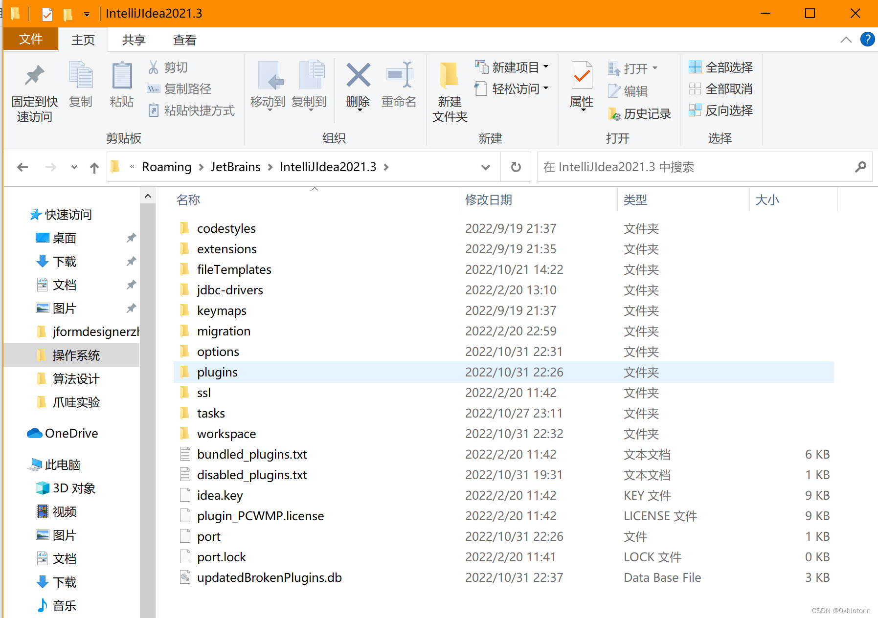Open the Easy access (轻松访问) dropdown
This screenshot has width=878, height=618.
(512, 88)
